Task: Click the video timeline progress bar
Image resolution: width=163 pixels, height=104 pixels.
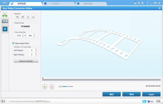Action: coord(101,80)
